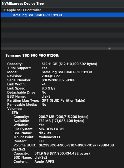This screenshot has width=124, height=168.
Task: Select the Apple SSD Controller row
Action: [62, 10]
